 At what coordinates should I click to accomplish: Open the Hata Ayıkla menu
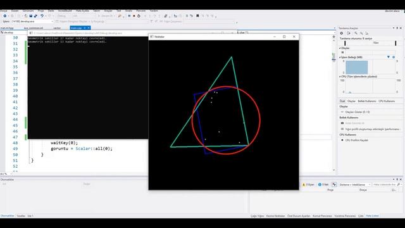82,11
